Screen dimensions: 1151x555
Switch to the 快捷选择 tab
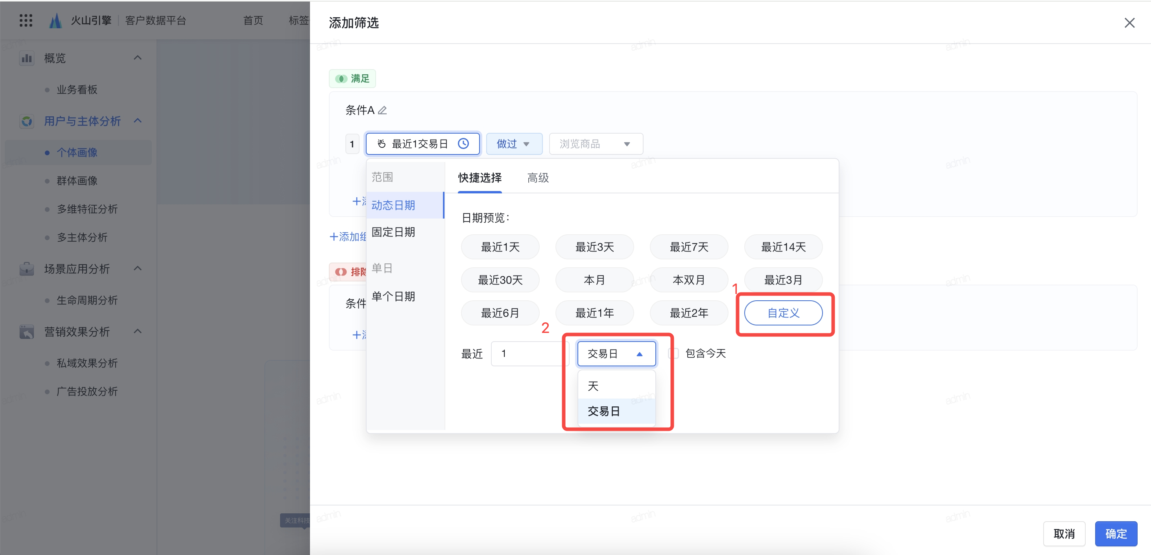[x=480, y=178]
